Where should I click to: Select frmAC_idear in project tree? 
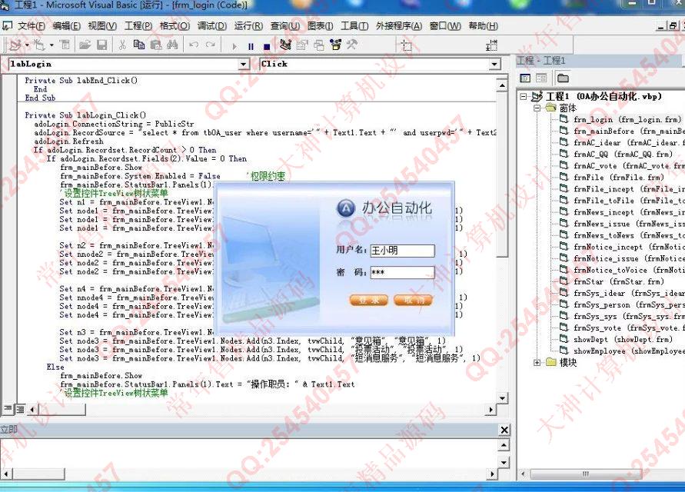click(629, 142)
